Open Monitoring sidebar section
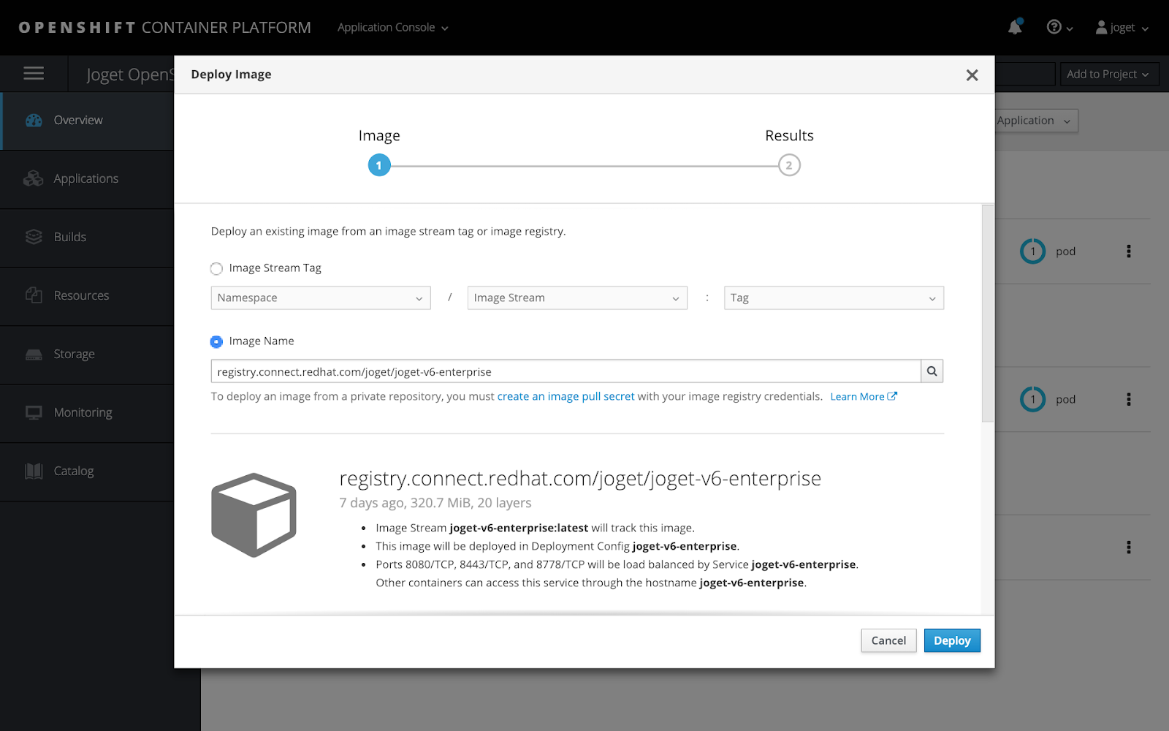 click(x=87, y=413)
